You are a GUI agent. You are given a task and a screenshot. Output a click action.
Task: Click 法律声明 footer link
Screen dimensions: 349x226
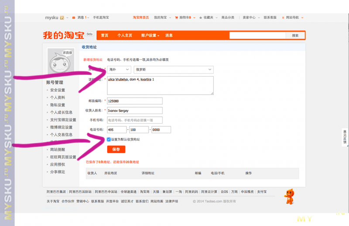pyautogui.click(x=171, y=201)
